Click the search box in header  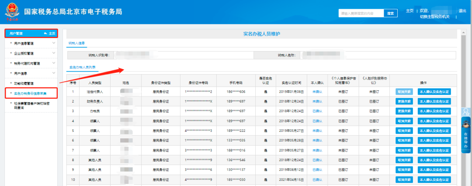pyautogui.click(x=361, y=13)
